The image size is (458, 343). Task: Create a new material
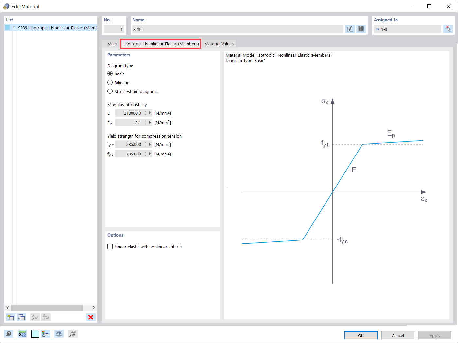(x=10, y=317)
